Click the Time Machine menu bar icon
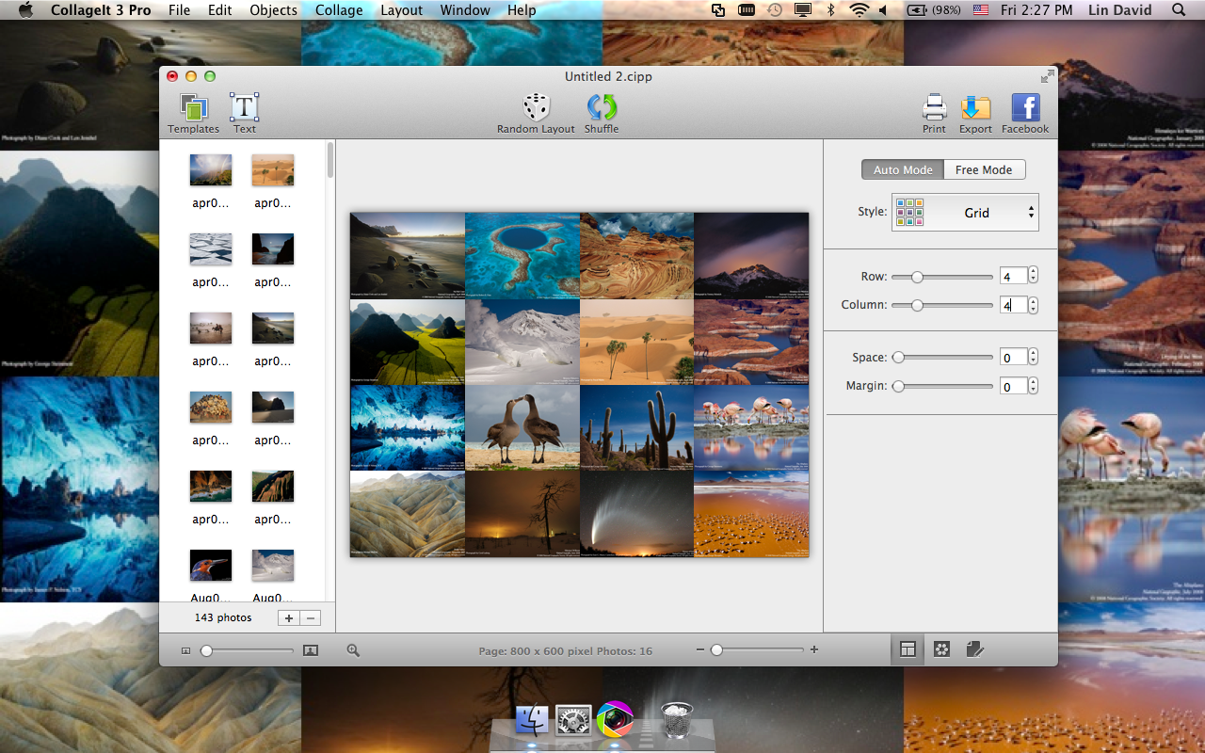 coord(775,10)
